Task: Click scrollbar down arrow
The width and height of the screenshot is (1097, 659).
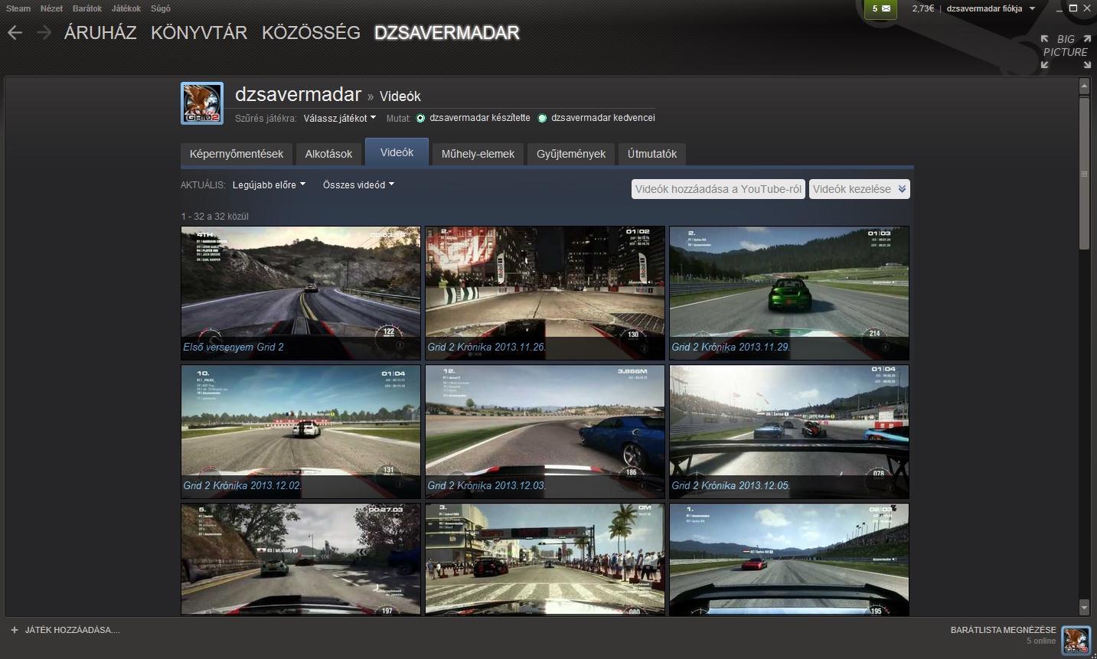Action: pos(1084,608)
